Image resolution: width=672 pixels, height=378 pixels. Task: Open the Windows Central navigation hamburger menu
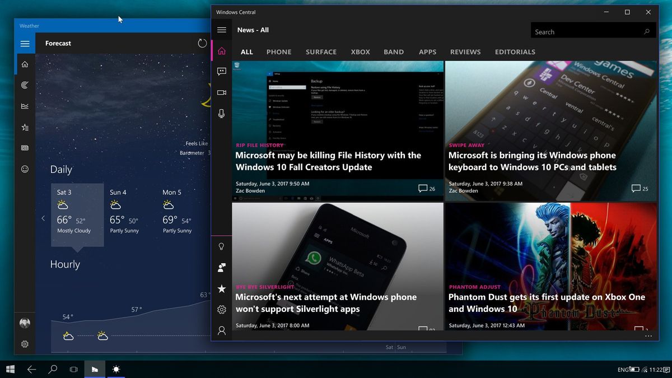221,29
